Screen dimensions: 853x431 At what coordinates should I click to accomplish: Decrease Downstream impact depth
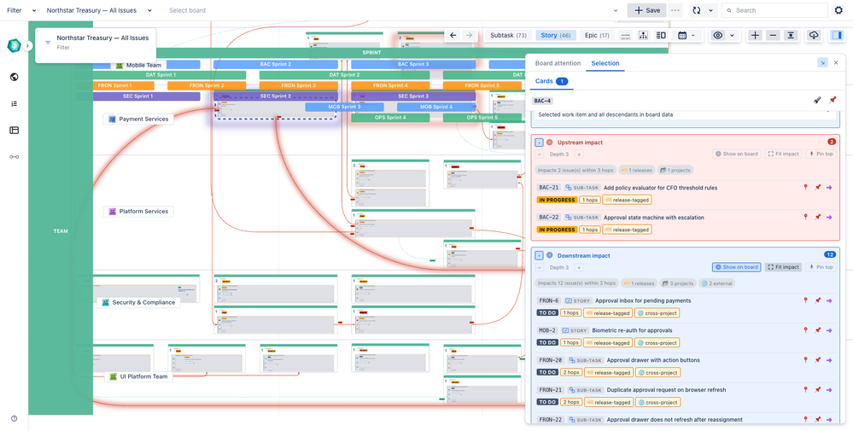tap(540, 267)
